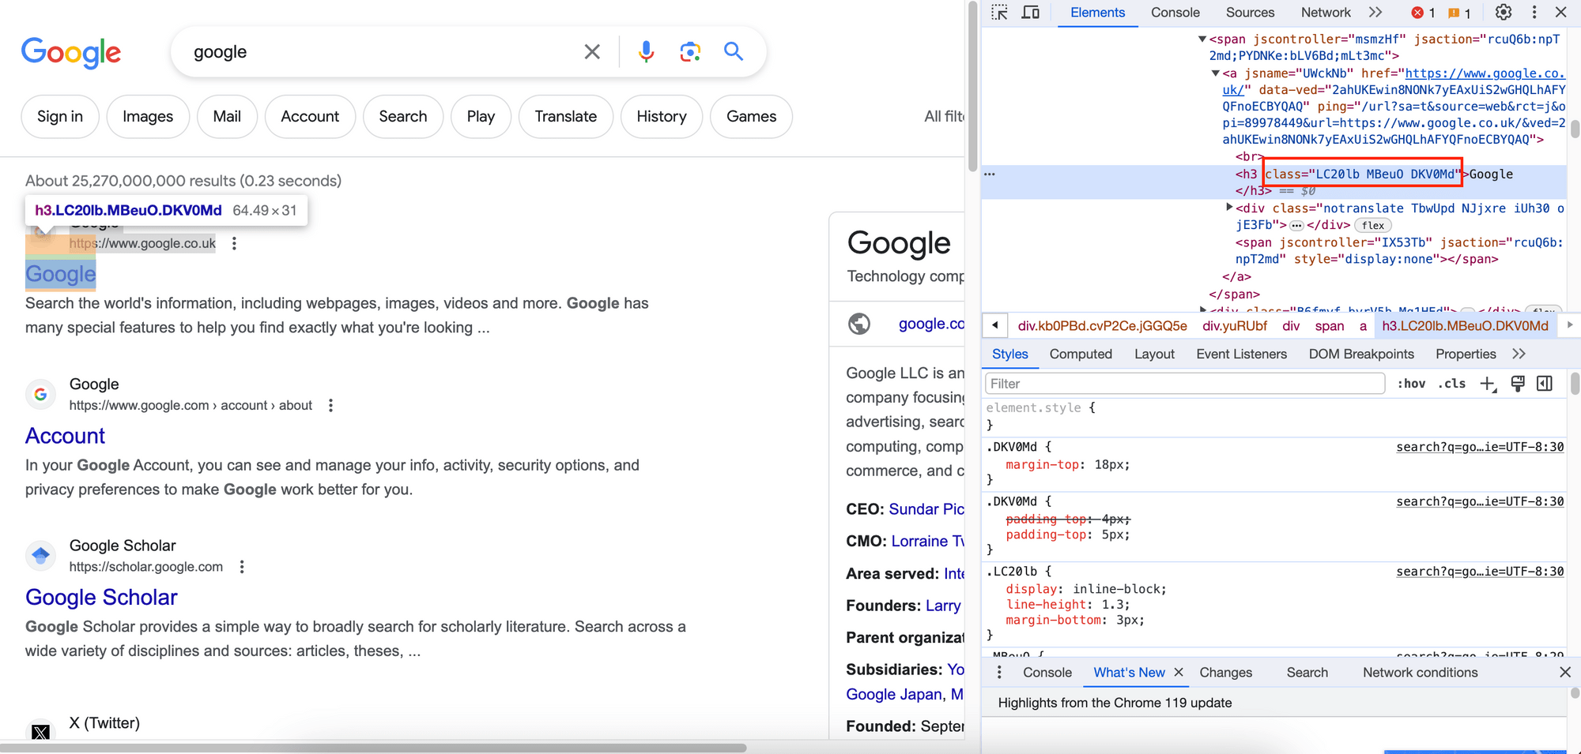Open Changes drawer tab
This screenshot has height=754, width=1581.
coord(1225,673)
